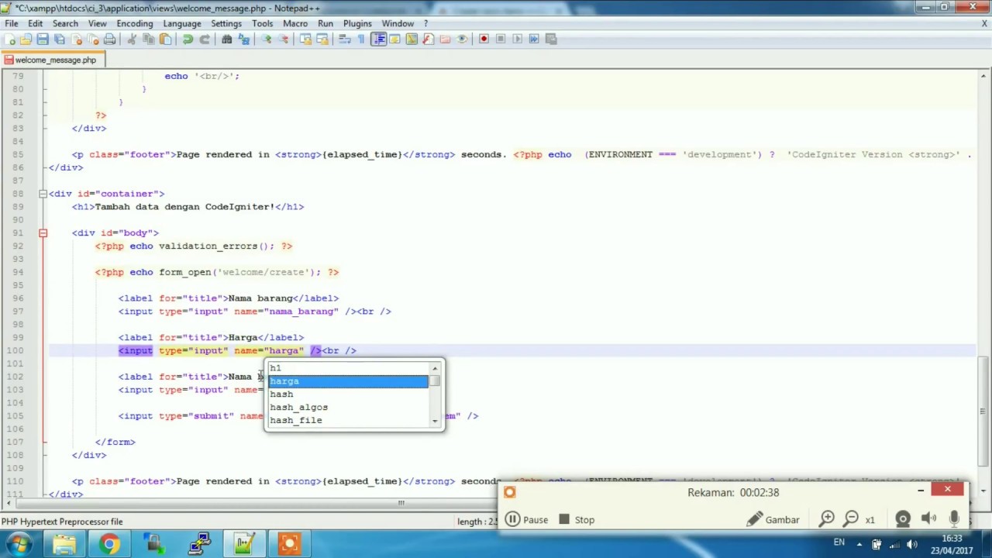Click the Paste clipboard toolbar icon
Viewport: 992px width, 558px height.
click(165, 40)
